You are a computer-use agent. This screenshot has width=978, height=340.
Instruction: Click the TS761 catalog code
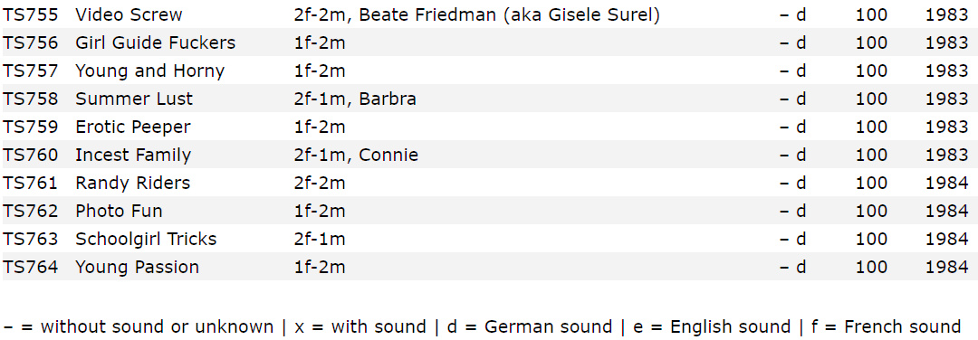click(31, 183)
